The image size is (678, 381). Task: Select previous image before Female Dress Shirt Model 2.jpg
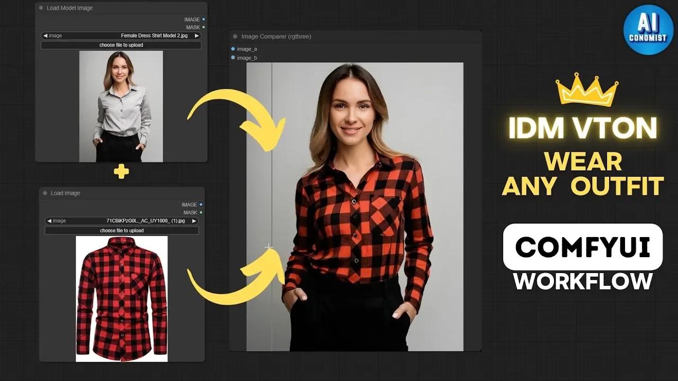point(46,36)
